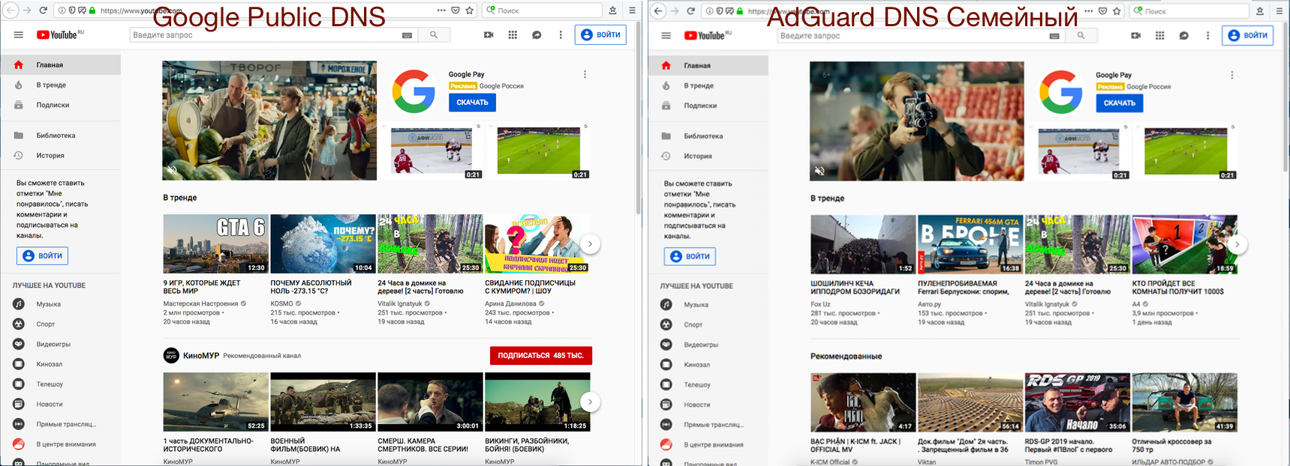This screenshot has height=466, width=1290.
Task: Open Прямые трансляции in left sidebar
Action: (x=61, y=424)
